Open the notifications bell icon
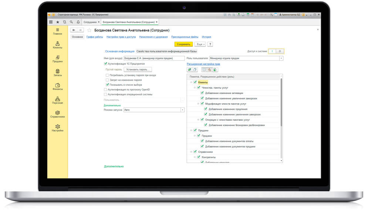Viewport: 368px width, 212px height. (x=78, y=22)
